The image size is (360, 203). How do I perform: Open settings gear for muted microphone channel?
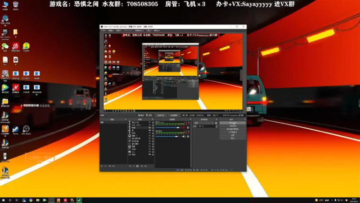click(188, 128)
